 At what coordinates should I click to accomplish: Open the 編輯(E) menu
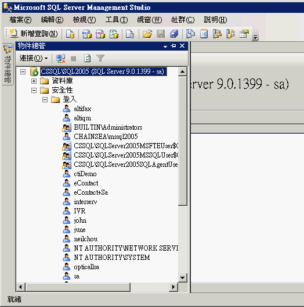(x=52, y=20)
